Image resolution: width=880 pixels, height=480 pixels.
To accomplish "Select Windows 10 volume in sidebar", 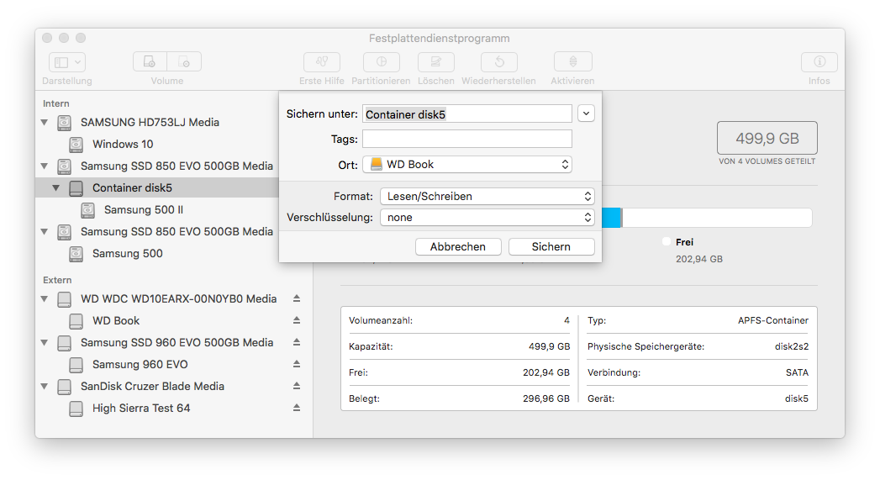I will 123,145.
